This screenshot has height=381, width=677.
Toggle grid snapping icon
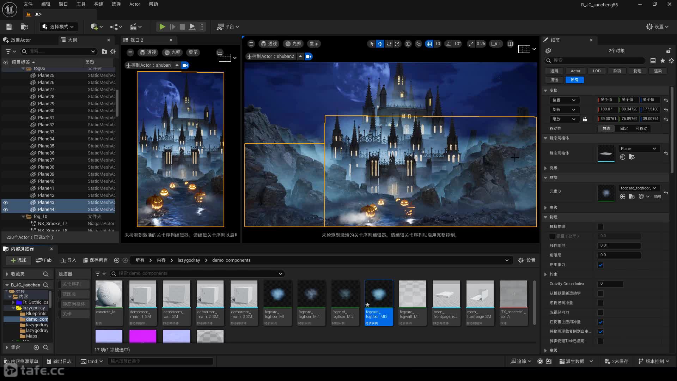429,44
